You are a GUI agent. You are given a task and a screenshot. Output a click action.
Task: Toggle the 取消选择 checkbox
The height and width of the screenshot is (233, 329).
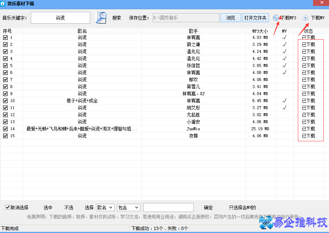[x=8, y=207]
